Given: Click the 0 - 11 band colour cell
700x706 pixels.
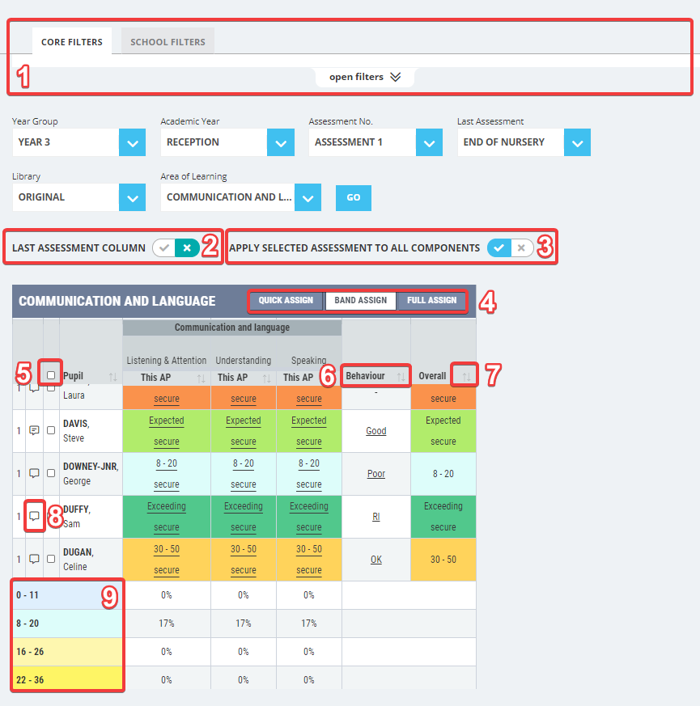Looking at the screenshot, I should (x=67, y=595).
